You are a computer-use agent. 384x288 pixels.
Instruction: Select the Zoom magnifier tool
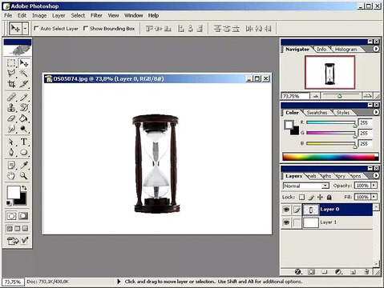tap(24, 176)
